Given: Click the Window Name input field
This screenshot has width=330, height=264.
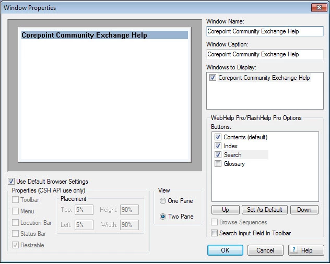Looking at the screenshot, I should pyautogui.click(x=265, y=31).
